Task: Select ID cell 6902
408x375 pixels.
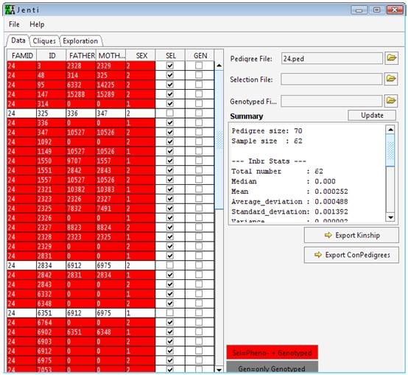Action: [x=52, y=332]
